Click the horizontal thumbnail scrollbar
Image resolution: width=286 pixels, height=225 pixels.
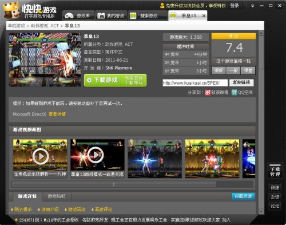coord(114,184)
